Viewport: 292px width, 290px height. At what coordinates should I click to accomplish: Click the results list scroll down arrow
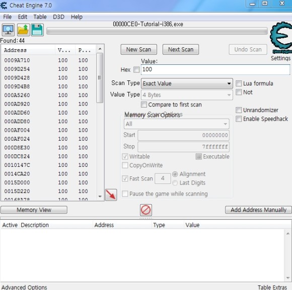point(100,197)
